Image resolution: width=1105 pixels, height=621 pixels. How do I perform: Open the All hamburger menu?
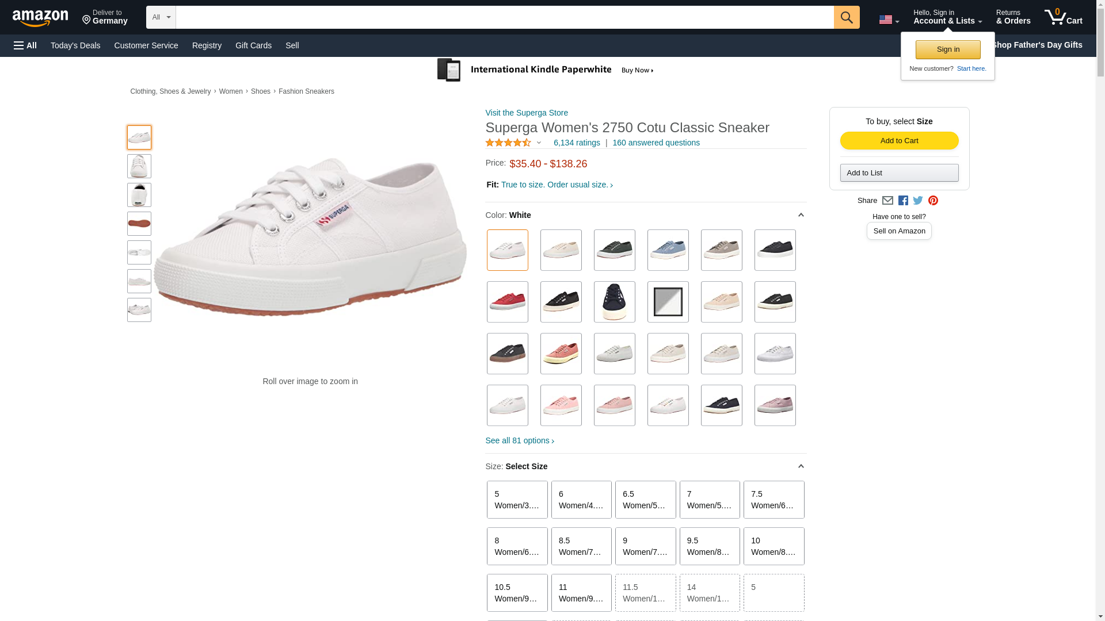pyautogui.click(x=25, y=45)
